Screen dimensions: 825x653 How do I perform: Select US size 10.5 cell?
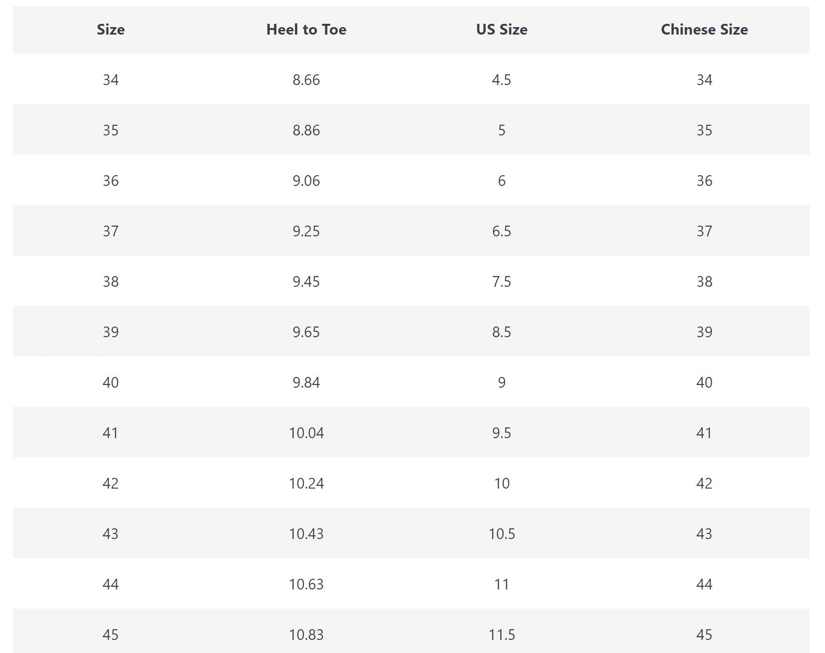502,534
